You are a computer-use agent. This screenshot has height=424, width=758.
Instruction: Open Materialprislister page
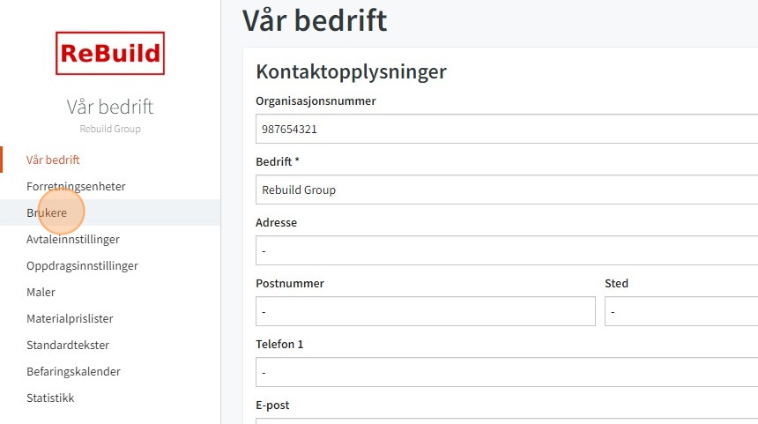(70, 318)
